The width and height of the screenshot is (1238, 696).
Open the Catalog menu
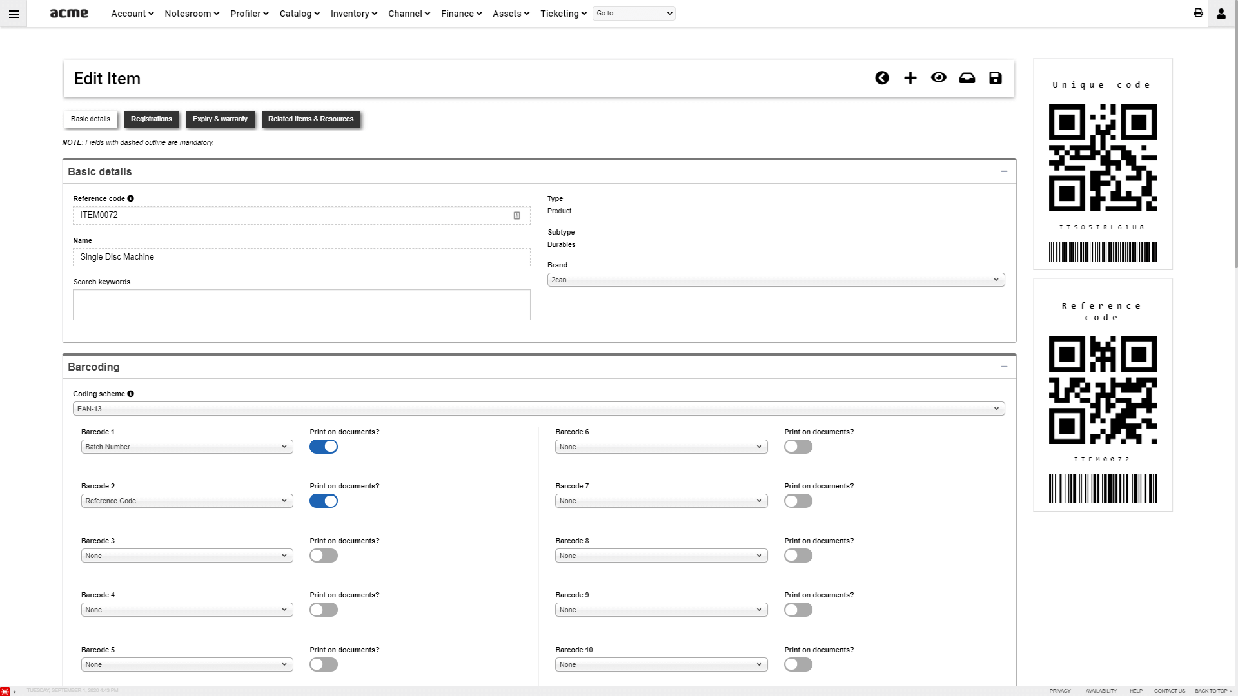pos(299,14)
